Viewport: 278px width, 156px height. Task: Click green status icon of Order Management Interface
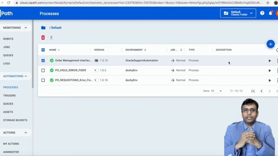tap(52, 61)
